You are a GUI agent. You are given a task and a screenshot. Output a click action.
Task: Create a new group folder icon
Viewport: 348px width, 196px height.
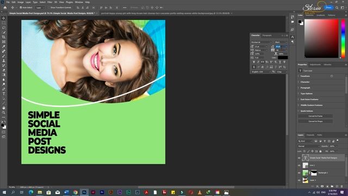332,186
